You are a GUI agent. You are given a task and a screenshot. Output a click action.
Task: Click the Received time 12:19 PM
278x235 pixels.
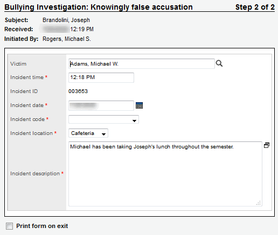pyautogui.click(x=82, y=29)
